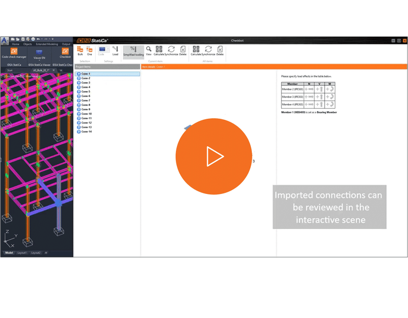Click the Checkbot icon in the AutoCAD ribbon
The height and width of the screenshot is (318, 408).
(65, 53)
